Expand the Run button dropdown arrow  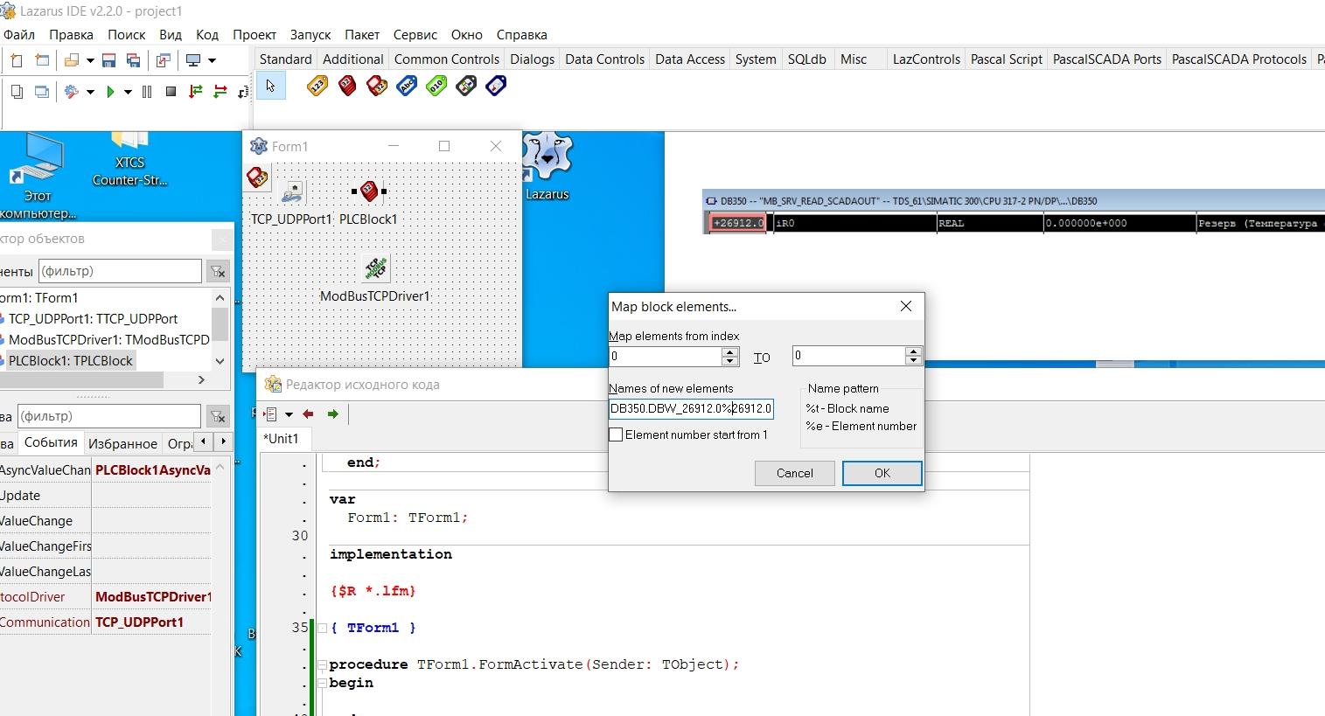(128, 92)
